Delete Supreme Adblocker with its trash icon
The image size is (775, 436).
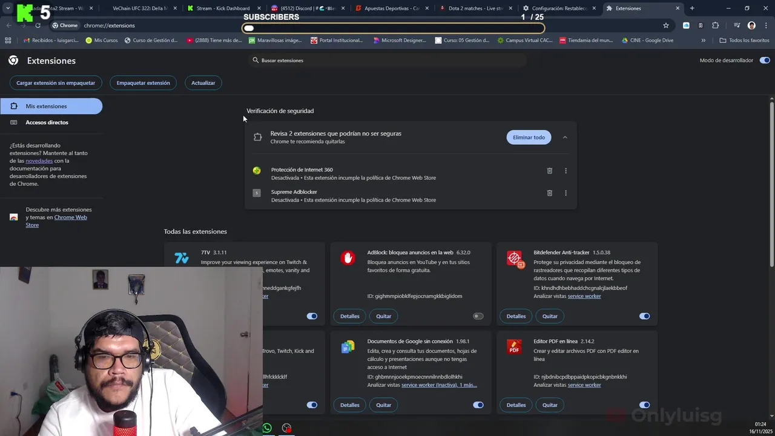[550, 193]
